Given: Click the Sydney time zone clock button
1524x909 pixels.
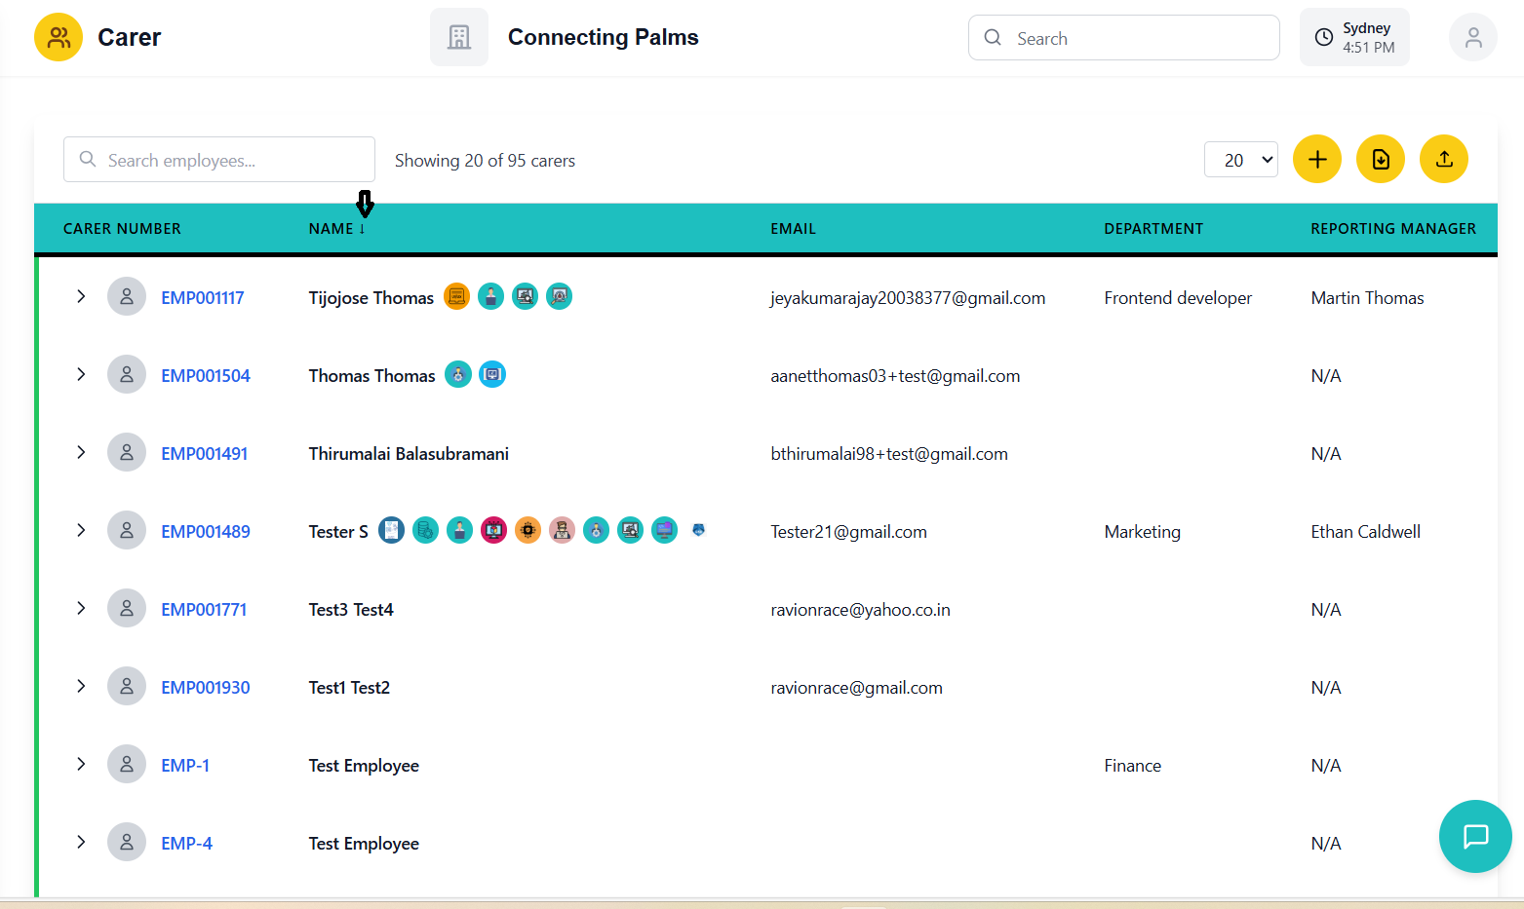Looking at the screenshot, I should [1353, 38].
